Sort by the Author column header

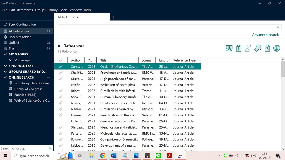(76, 60)
